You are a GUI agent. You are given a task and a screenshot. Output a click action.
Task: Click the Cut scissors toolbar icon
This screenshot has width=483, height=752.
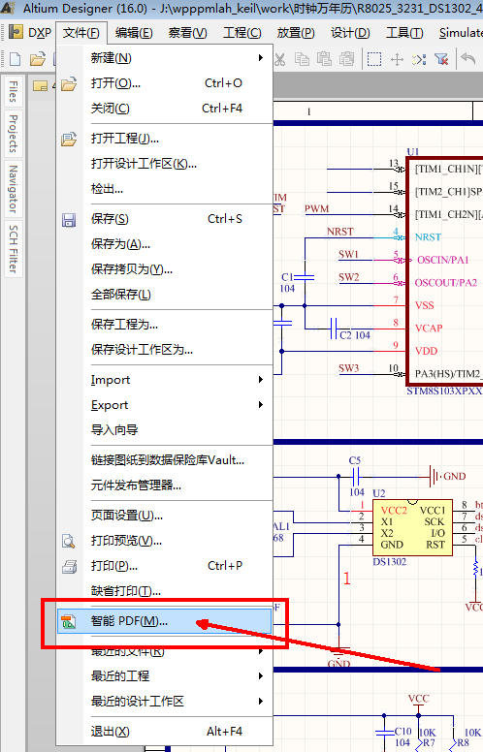point(280,59)
